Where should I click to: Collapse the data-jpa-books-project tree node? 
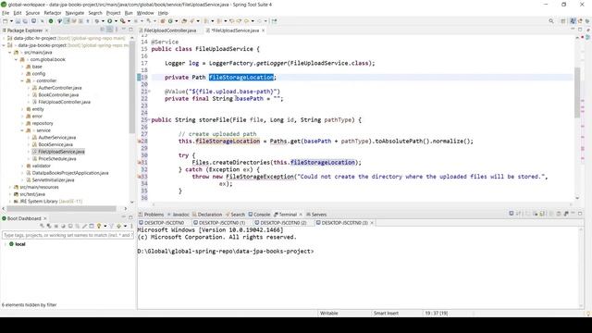tap(4, 45)
